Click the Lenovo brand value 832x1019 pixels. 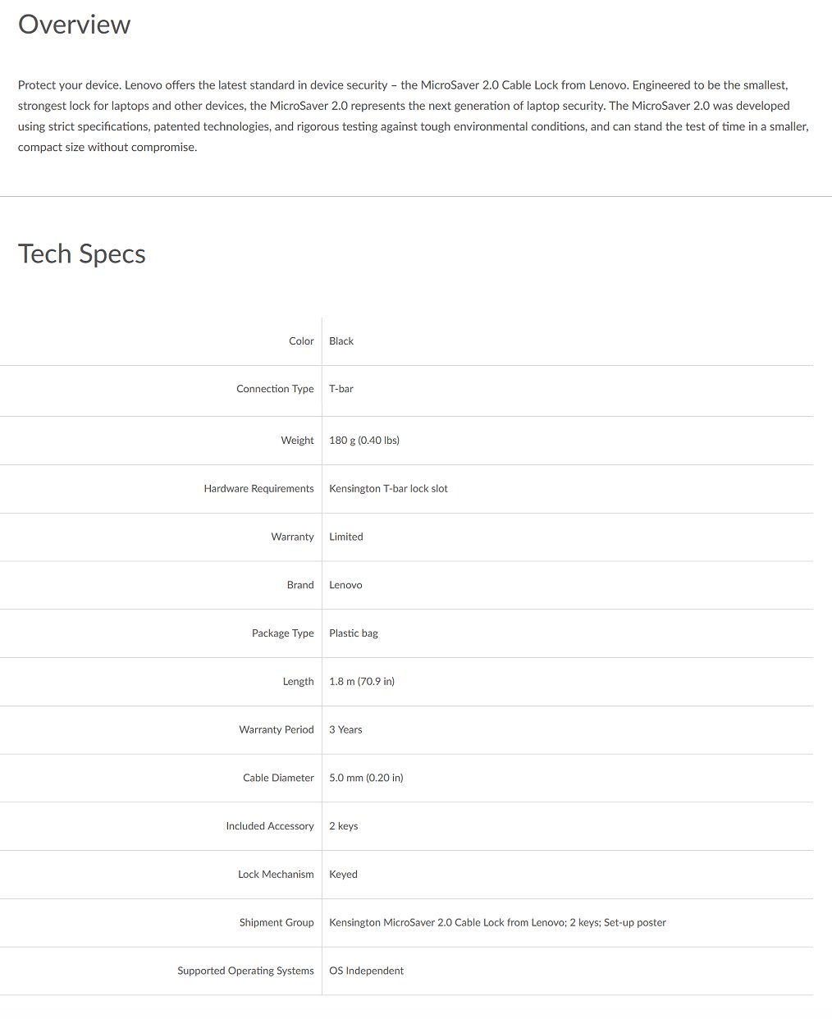tap(345, 585)
